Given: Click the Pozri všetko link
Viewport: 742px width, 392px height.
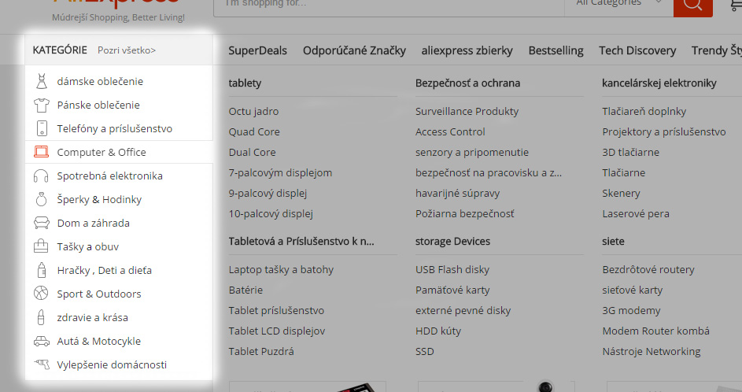Looking at the screenshot, I should click(127, 50).
